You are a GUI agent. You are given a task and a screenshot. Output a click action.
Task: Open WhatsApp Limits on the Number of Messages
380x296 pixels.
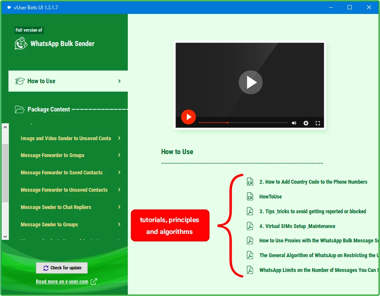pyautogui.click(x=319, y=270)
